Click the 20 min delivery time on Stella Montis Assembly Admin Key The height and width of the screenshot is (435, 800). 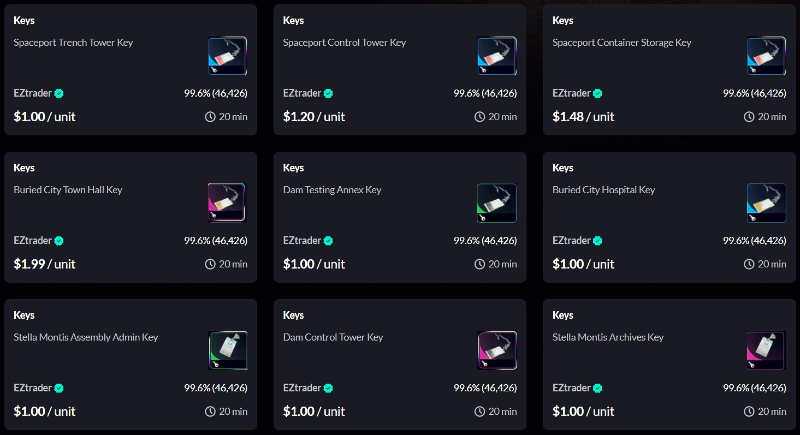coord(234,411)
